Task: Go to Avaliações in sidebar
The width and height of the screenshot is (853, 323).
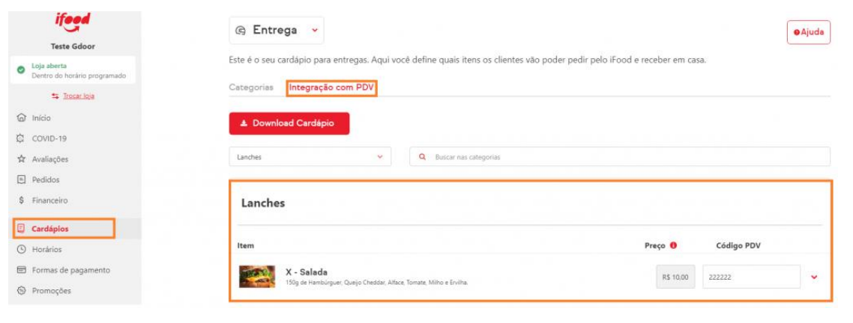Action: (x=50, y=159)
